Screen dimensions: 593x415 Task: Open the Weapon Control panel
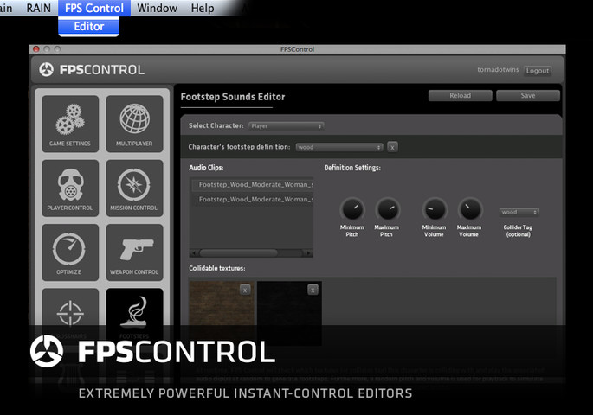[135, 252]
